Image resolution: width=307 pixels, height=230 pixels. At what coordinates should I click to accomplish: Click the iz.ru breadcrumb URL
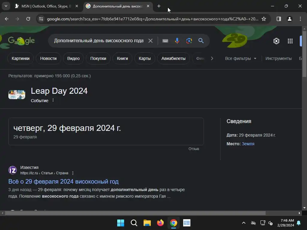44,173
